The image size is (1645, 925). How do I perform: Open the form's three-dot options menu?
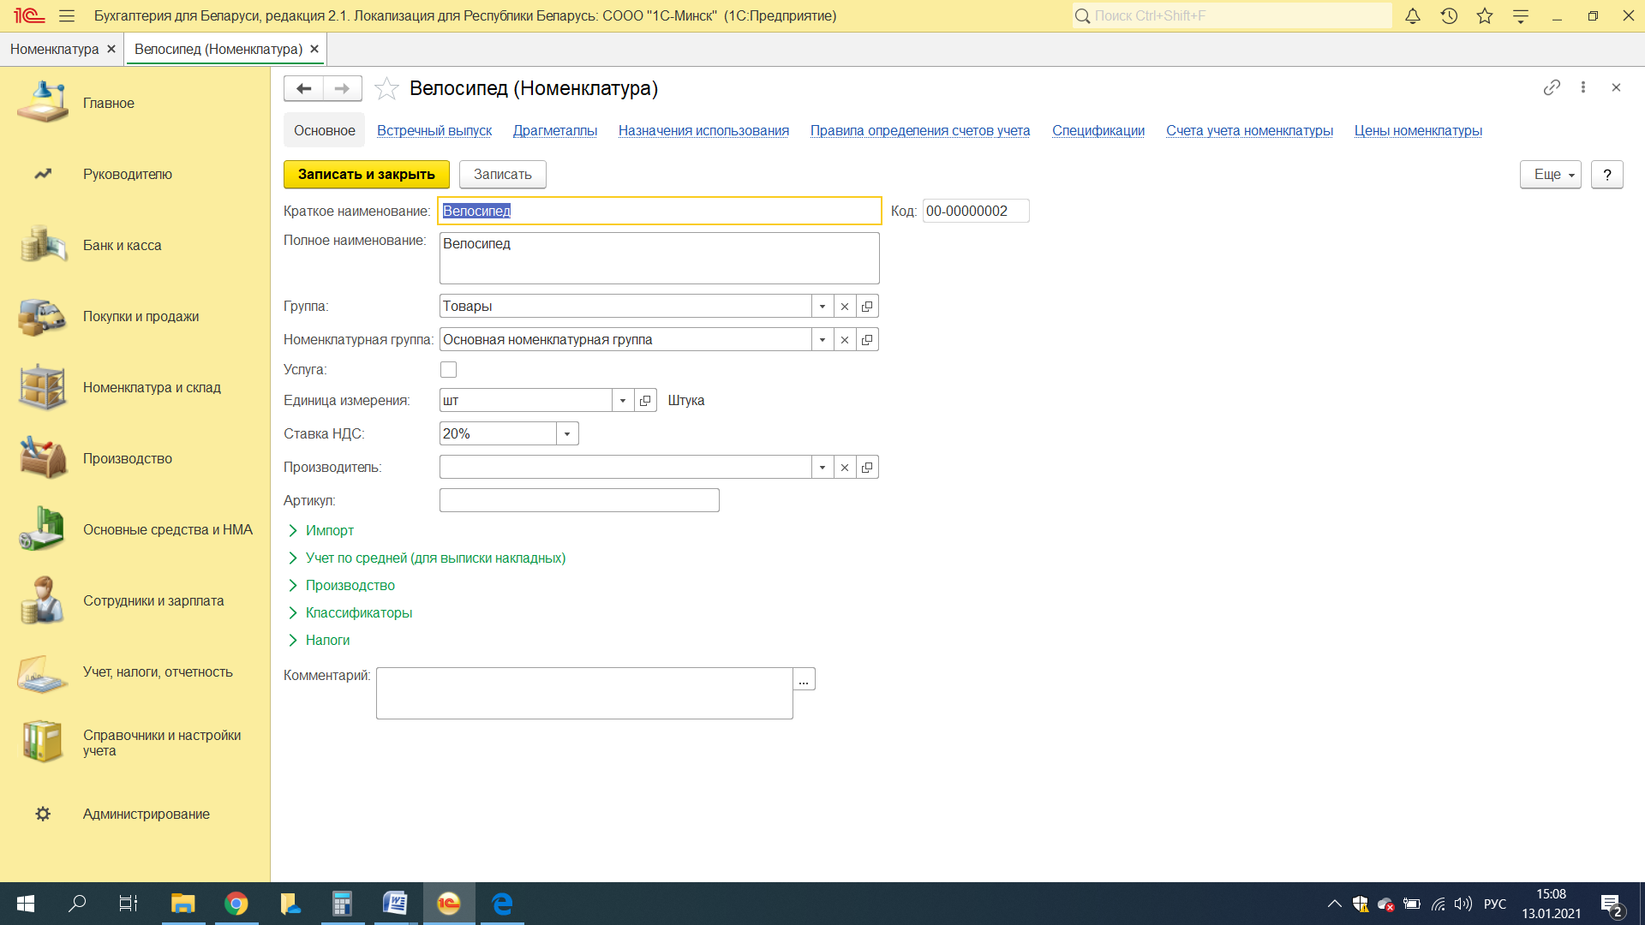coord(1583,87)
